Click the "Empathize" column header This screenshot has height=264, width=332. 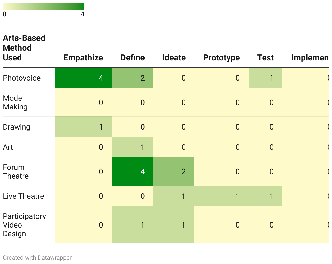point(83,58)
